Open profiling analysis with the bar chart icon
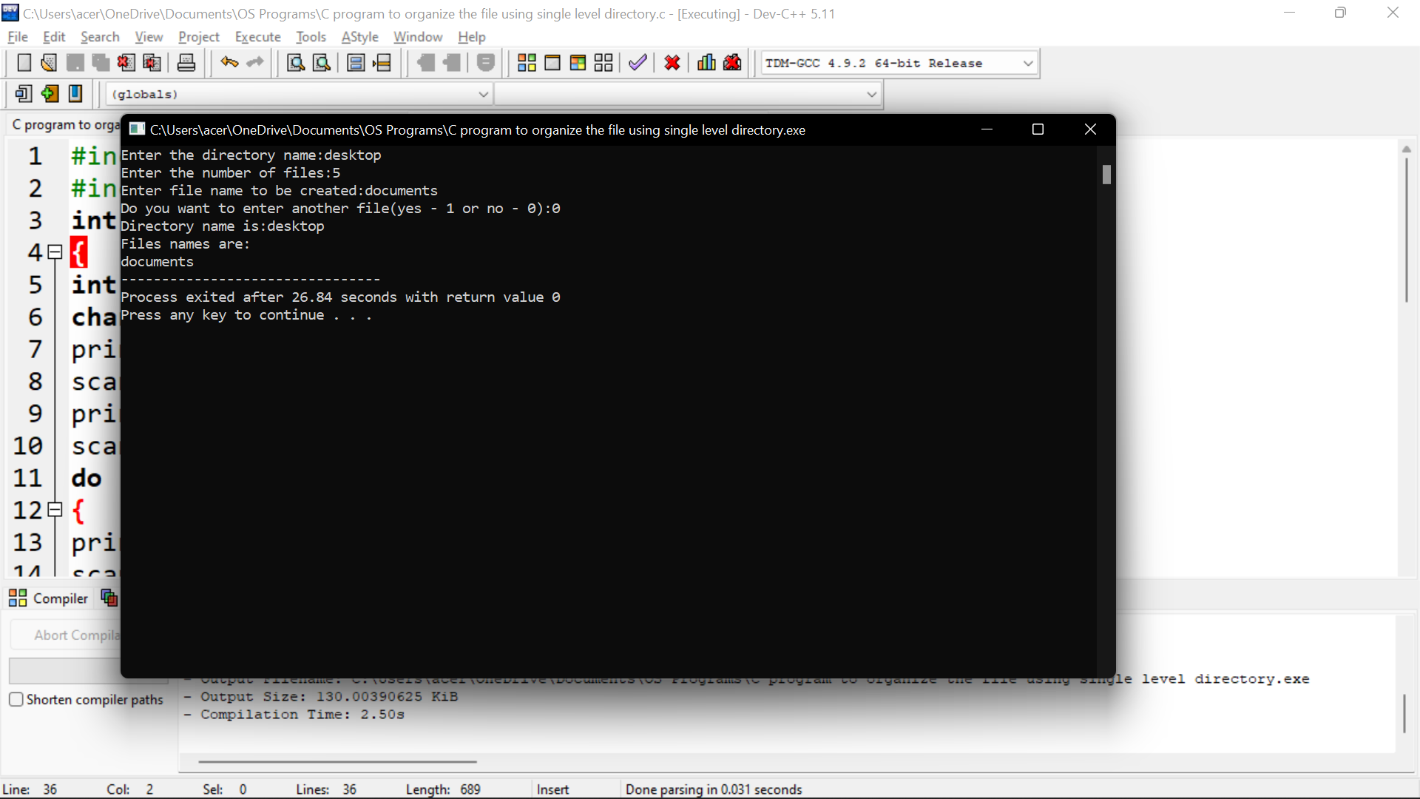Viewport: 1420px width, 799px height. [706, 63]
